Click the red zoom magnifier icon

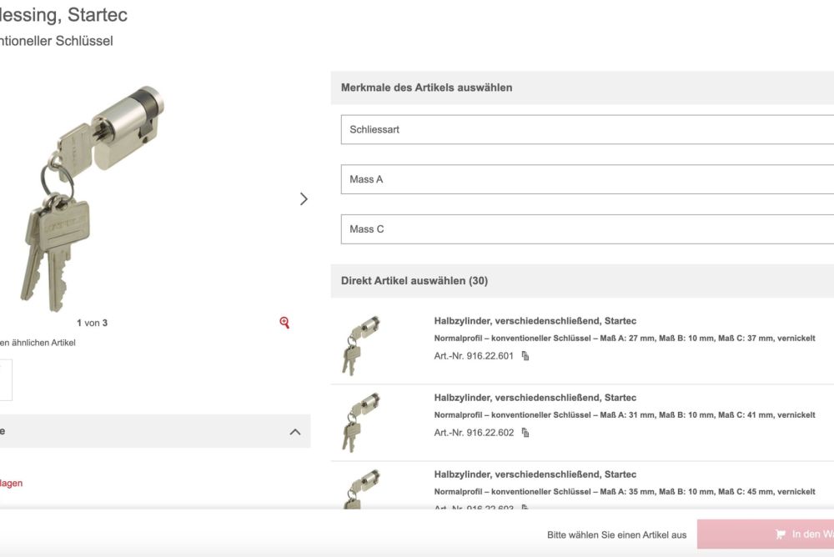tap(284, 323)
